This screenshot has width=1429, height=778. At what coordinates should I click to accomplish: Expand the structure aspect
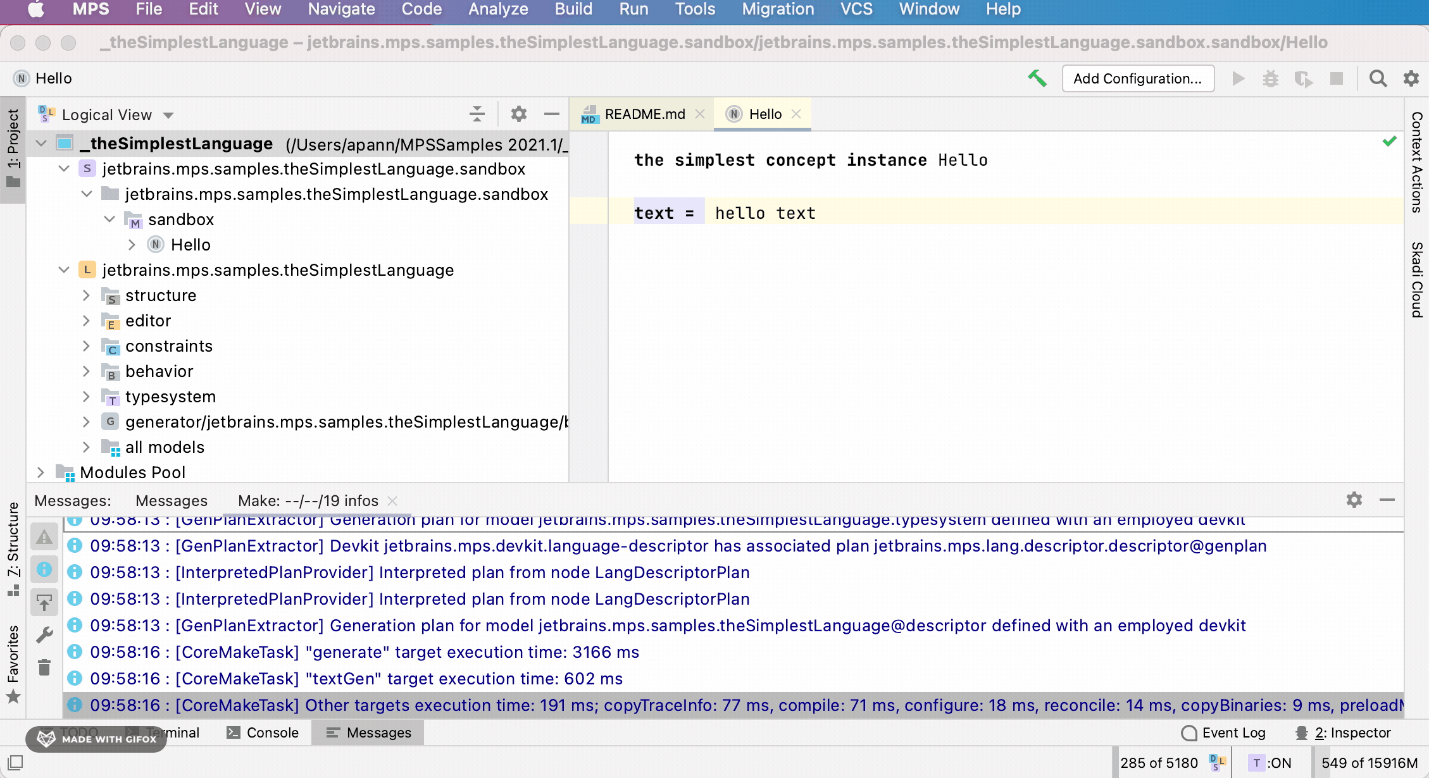point(87,295)
